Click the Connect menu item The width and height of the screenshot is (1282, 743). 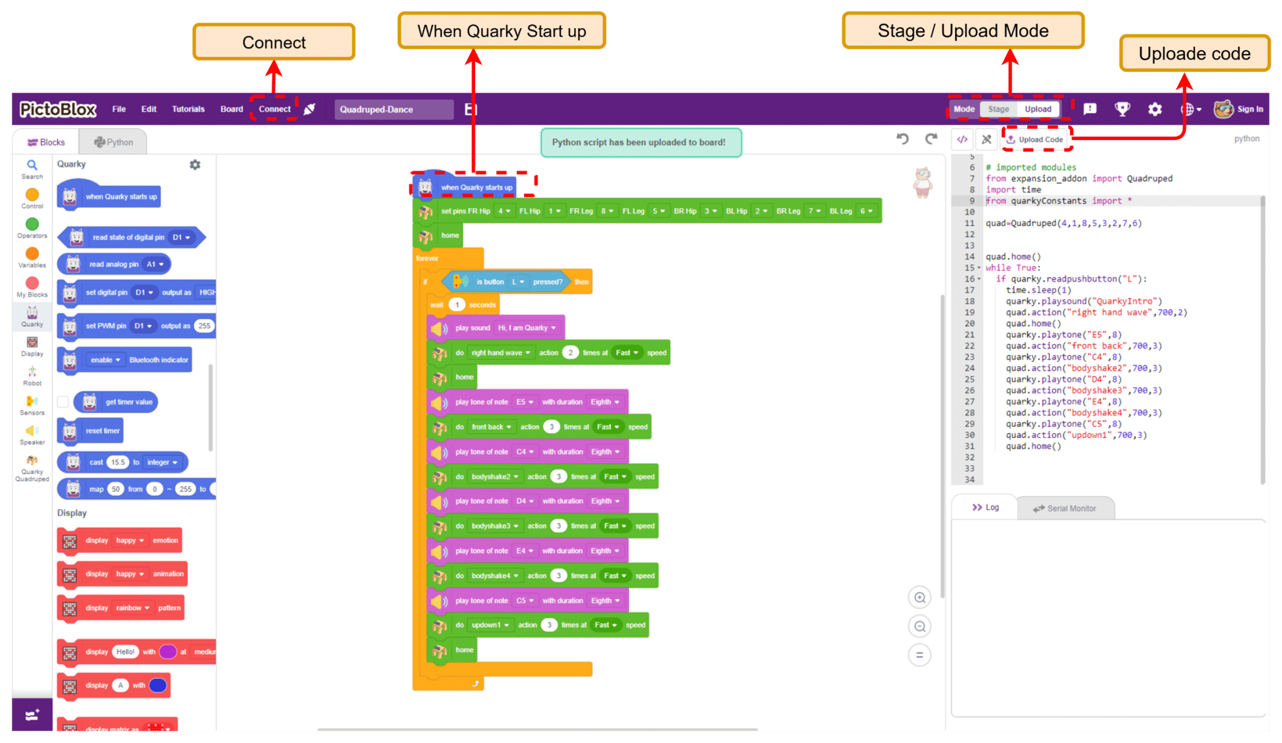275,109
